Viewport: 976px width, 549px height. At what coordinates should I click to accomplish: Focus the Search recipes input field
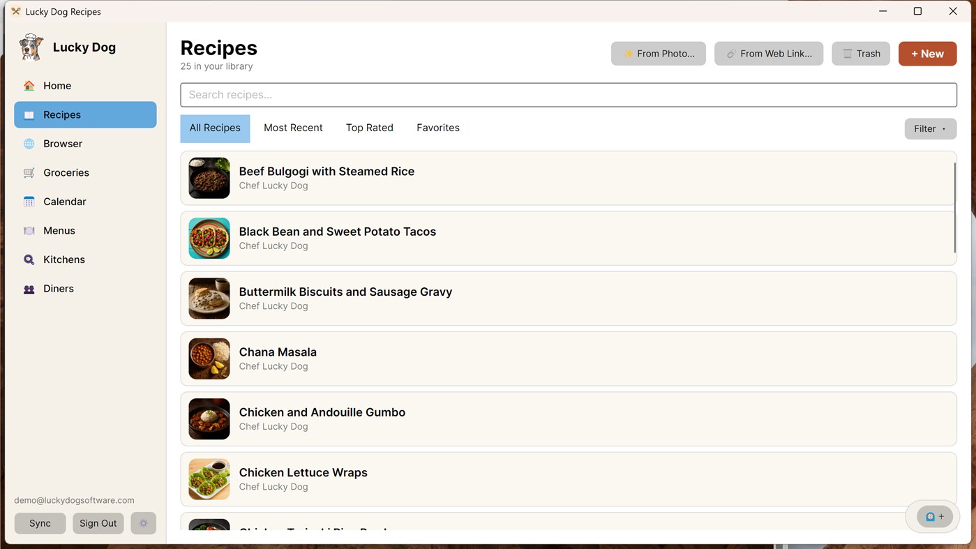tap(569, 95)
